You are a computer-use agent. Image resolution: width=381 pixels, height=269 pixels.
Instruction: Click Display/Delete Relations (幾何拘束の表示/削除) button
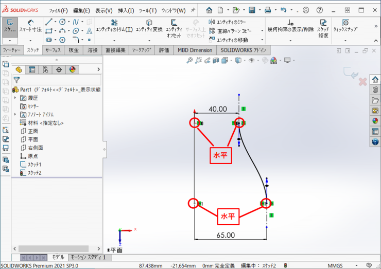290,26
